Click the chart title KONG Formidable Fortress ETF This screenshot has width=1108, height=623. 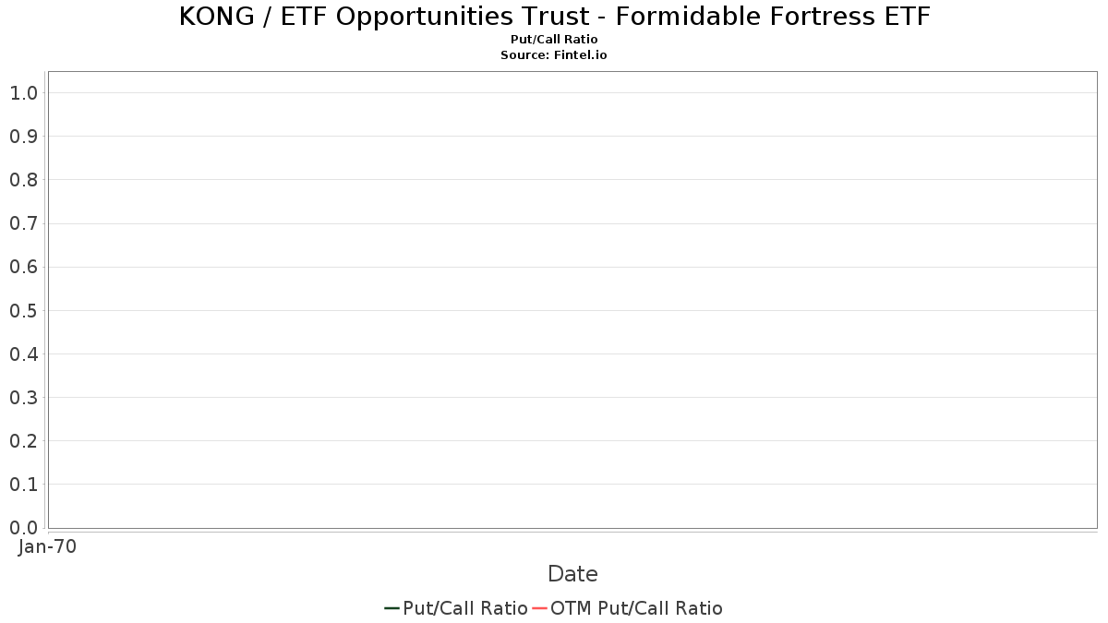(554, 17)
